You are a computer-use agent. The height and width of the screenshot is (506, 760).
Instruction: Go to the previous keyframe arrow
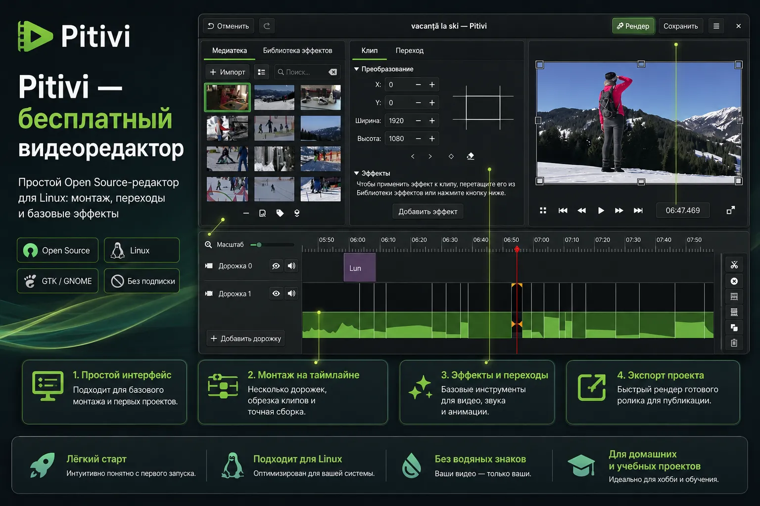tap(413, 156)
